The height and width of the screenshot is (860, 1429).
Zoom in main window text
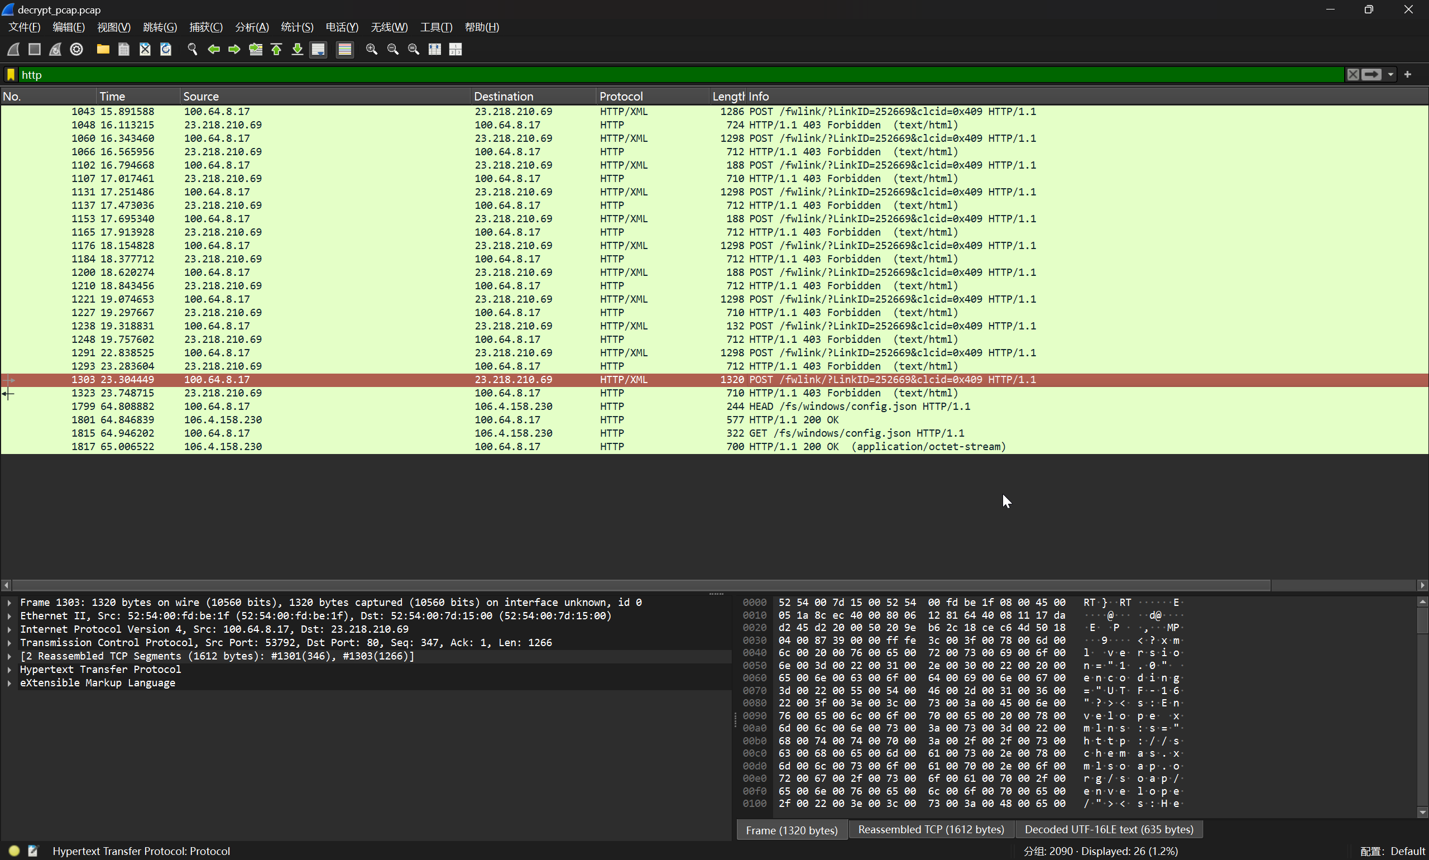372,49
